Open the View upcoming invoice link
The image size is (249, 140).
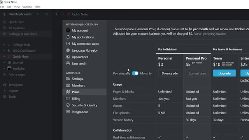pos(210,34)
